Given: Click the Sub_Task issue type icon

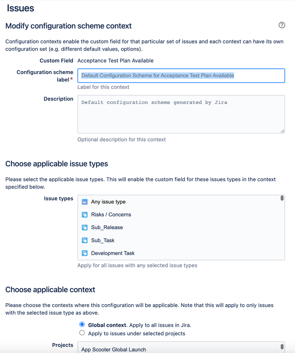Looking at the screenshot, I should click(x=85, y=241).
